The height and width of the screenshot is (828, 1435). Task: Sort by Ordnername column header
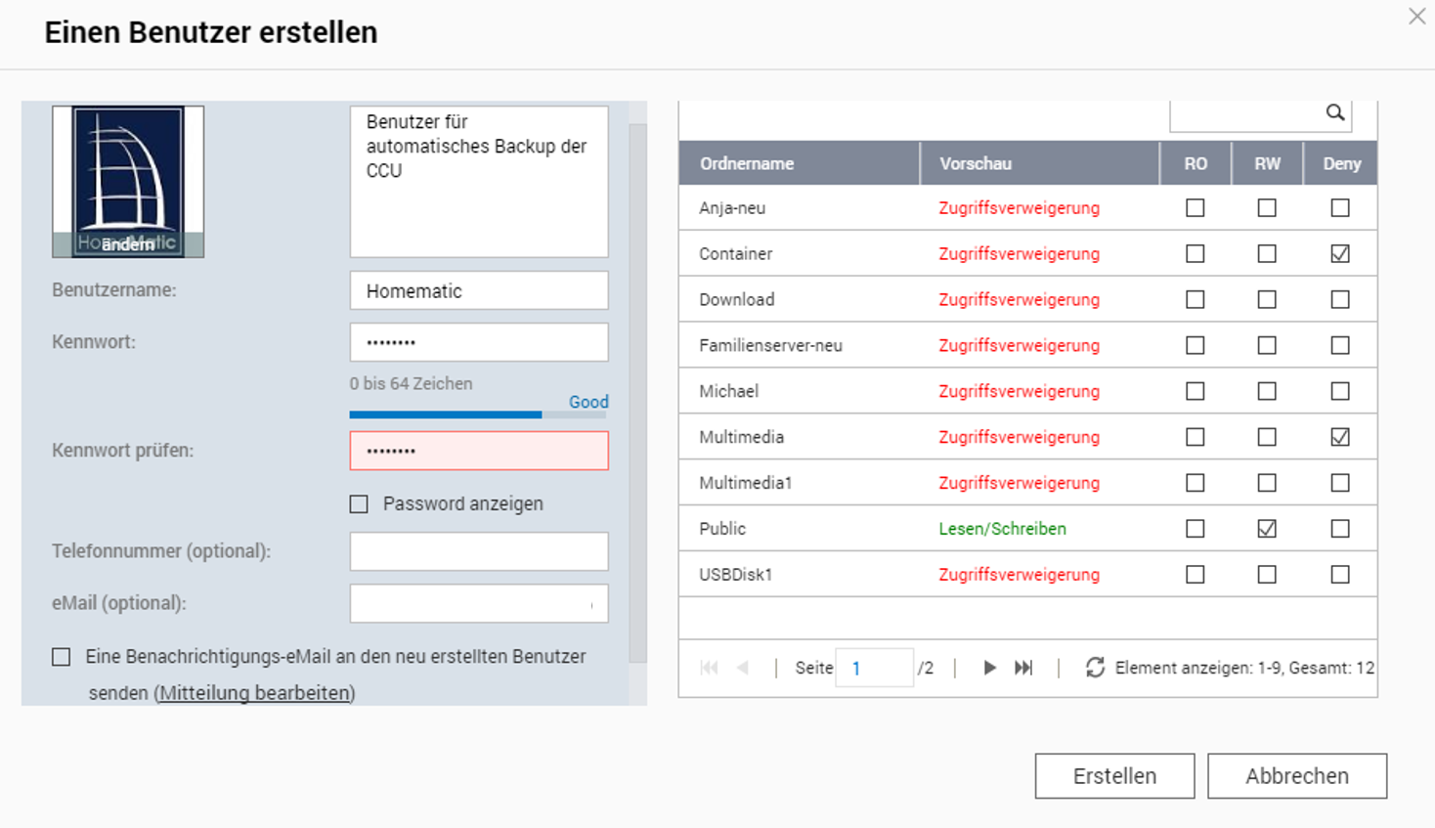click(x=747, y=164)
